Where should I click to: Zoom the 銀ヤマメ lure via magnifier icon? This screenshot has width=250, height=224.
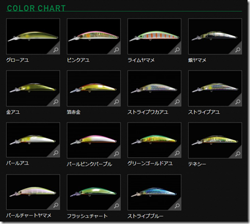tap(238, 50)
